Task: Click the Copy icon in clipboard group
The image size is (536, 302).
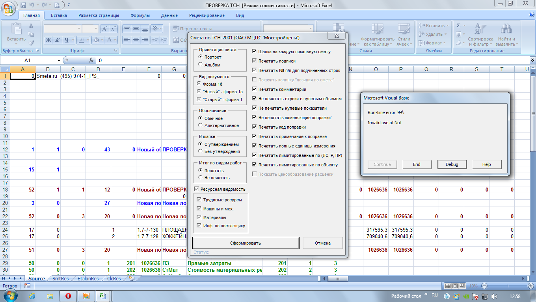Action: (x=31, y=34)
